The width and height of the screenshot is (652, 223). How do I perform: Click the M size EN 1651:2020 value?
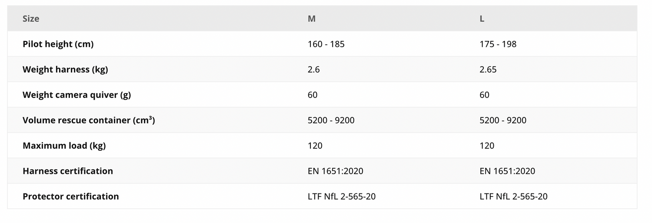[x=335, y=171]
